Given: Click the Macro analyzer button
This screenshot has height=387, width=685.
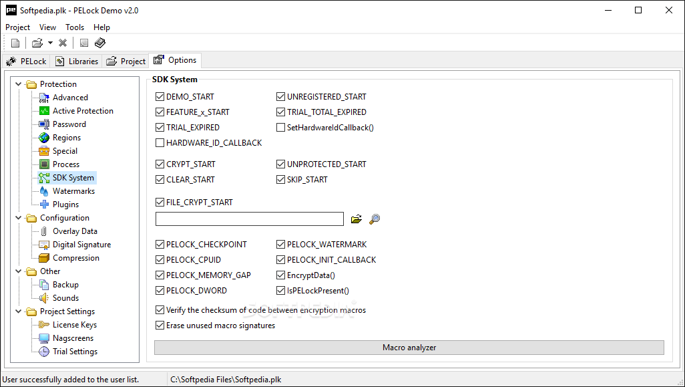Looking at the screenshot, I should click(409, 348).
